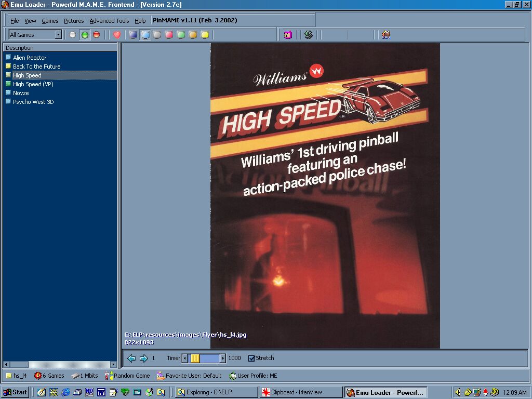The width and height of the screenshot is (532, 399).
Task: Click the green sphere filter icon
Action: [85, 35]
